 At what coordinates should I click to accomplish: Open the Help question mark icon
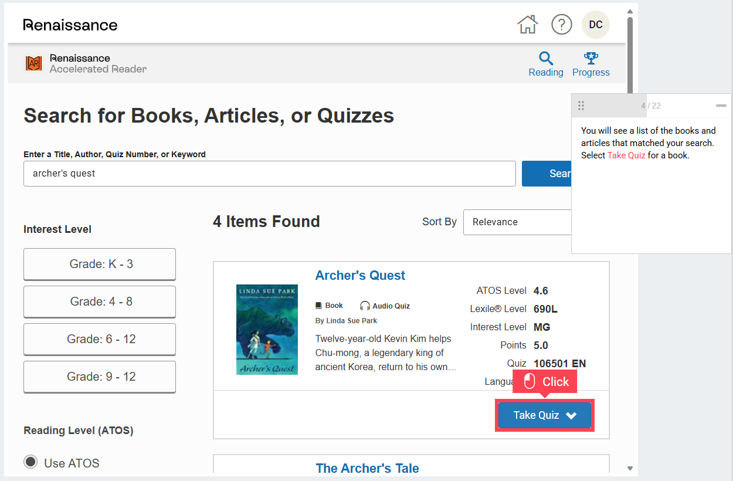pyautogui.click(x=561, y=24)
